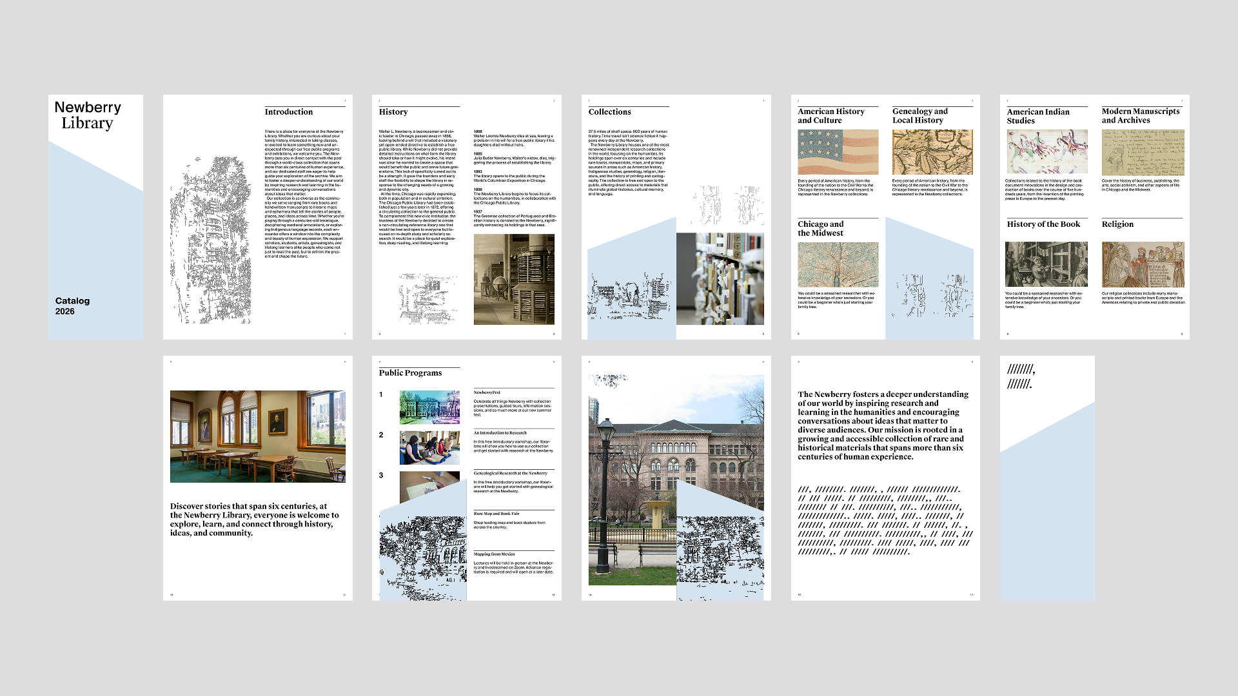Click the History of the Book engraving
The height and width of the screenshot is (696, 1238).
pyautogui.click(x=1046, y=264)
